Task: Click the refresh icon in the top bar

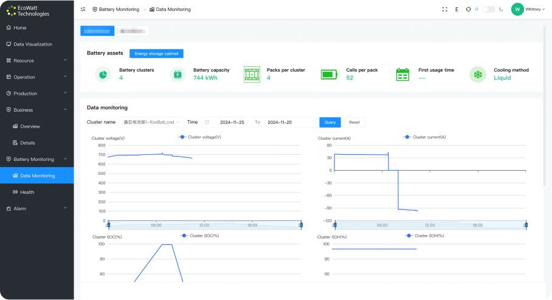Action: (x=468, y=9)
